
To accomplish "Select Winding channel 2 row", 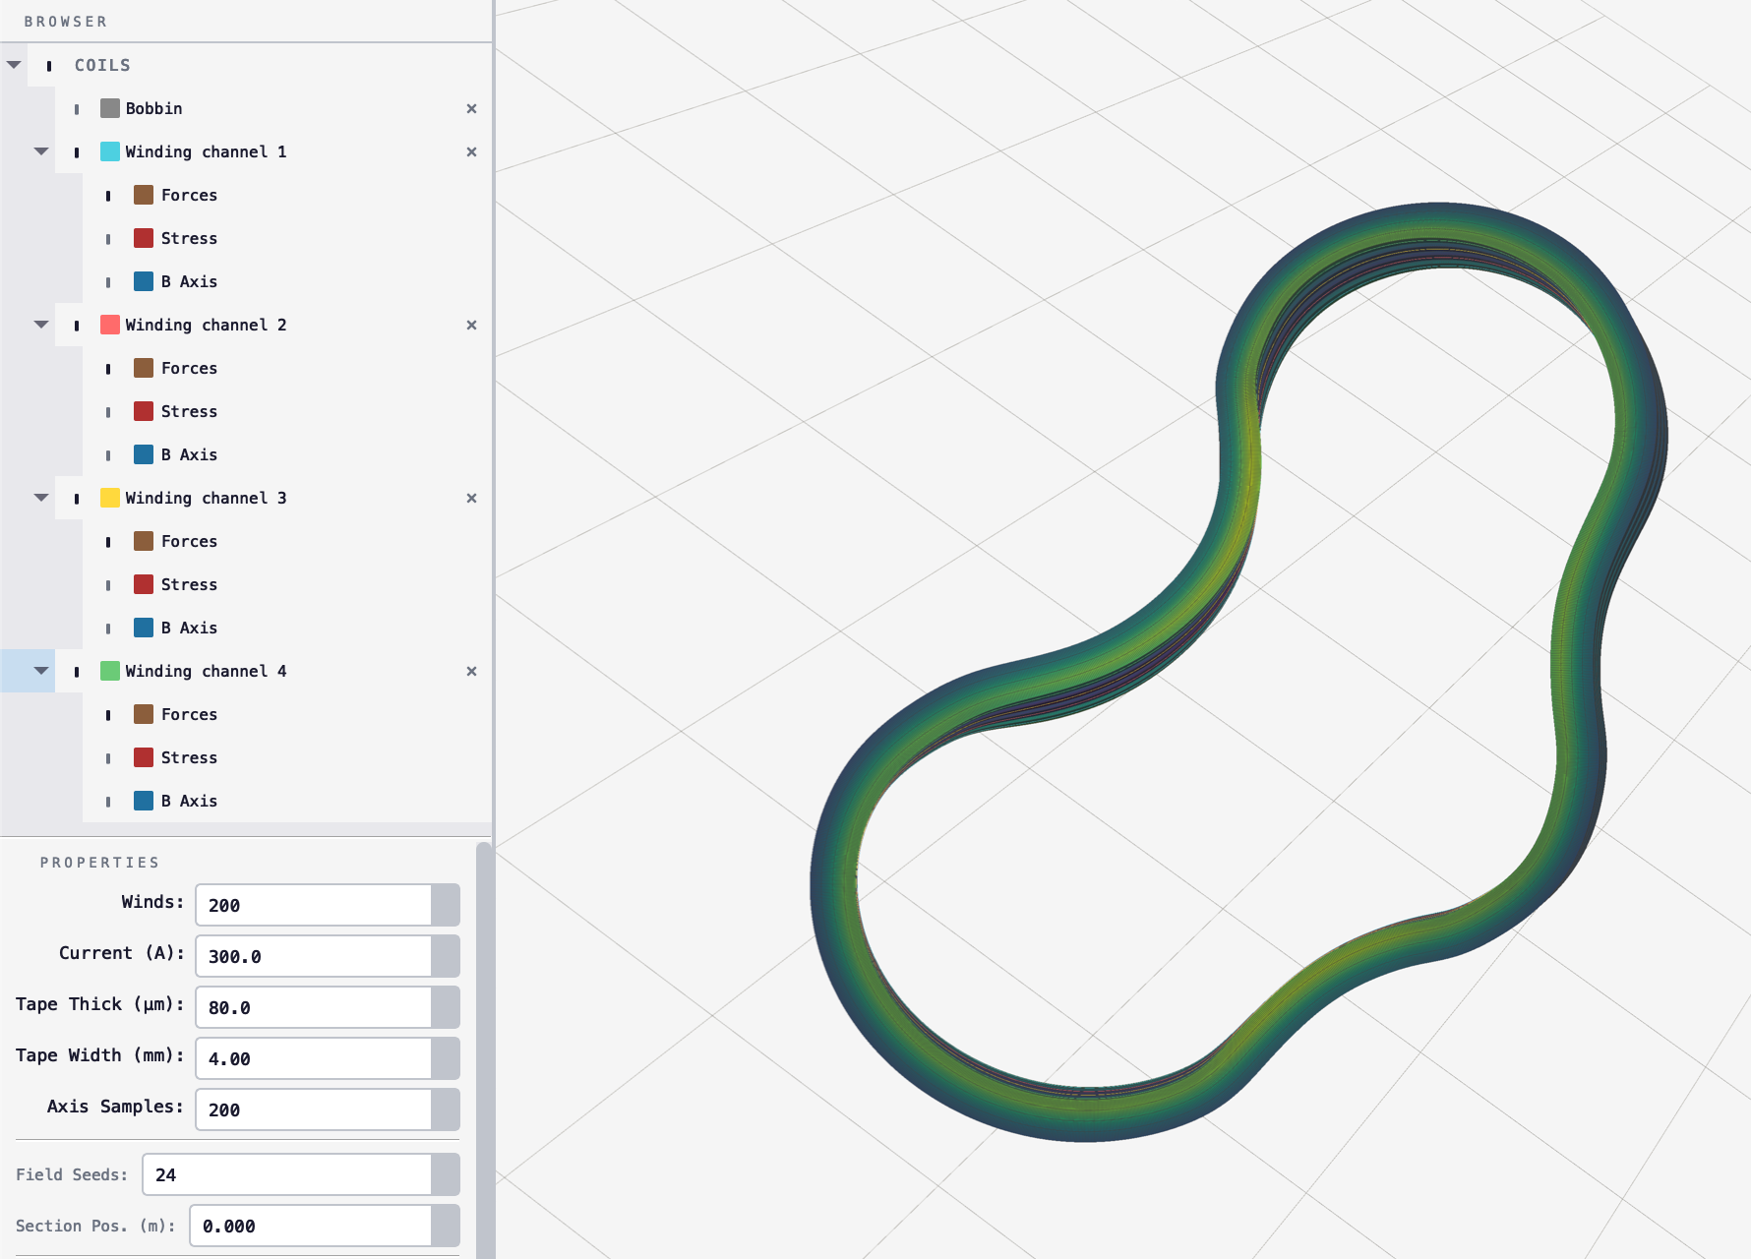I will point(272,325).
